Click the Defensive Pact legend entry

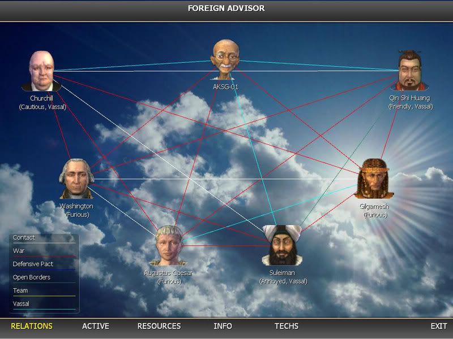(33, 264)
